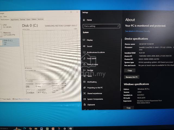Select the Disk 0 (C:) performance entry

point(10,42)
